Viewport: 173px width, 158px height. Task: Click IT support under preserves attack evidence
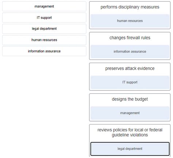point(130,82)
